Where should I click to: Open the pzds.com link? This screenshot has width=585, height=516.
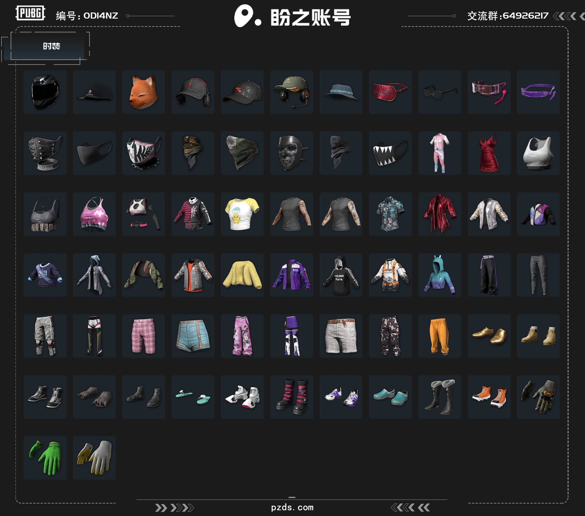(x=292, y=507)
